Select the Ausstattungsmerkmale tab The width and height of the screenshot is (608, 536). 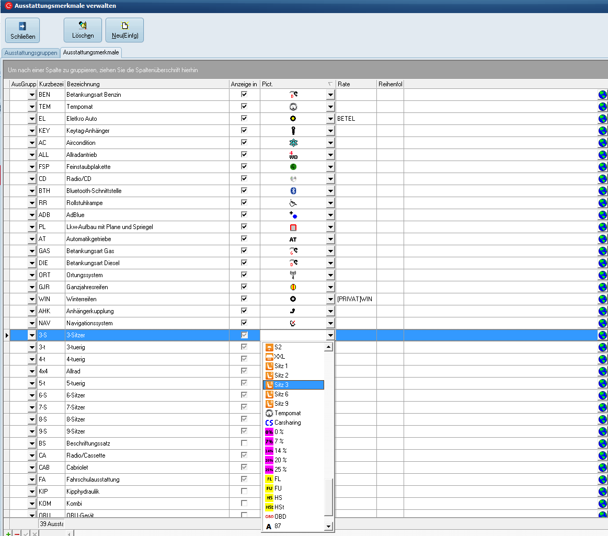point(91,52)
